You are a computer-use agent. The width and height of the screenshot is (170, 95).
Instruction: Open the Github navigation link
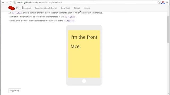[77, 8]
